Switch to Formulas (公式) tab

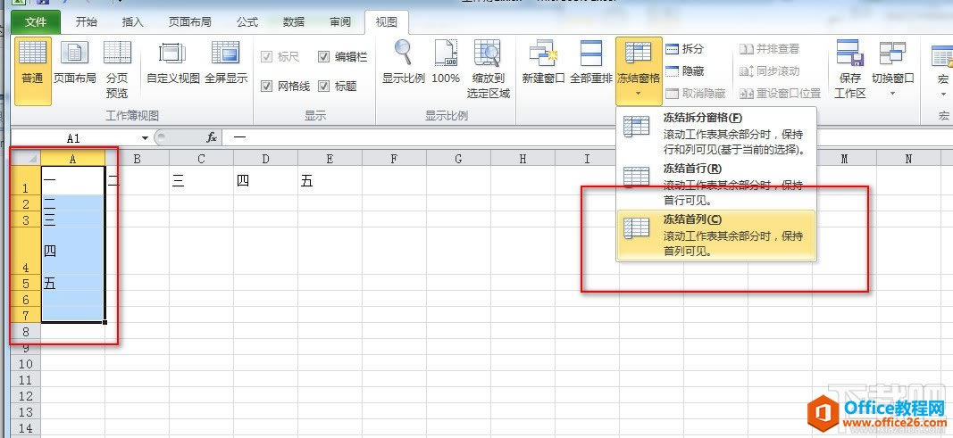pos(247,21)
